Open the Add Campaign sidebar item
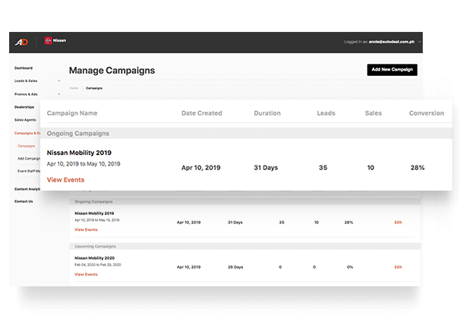Image resolution: width=460 pixels, height=319 pixels. click(29, 159)
